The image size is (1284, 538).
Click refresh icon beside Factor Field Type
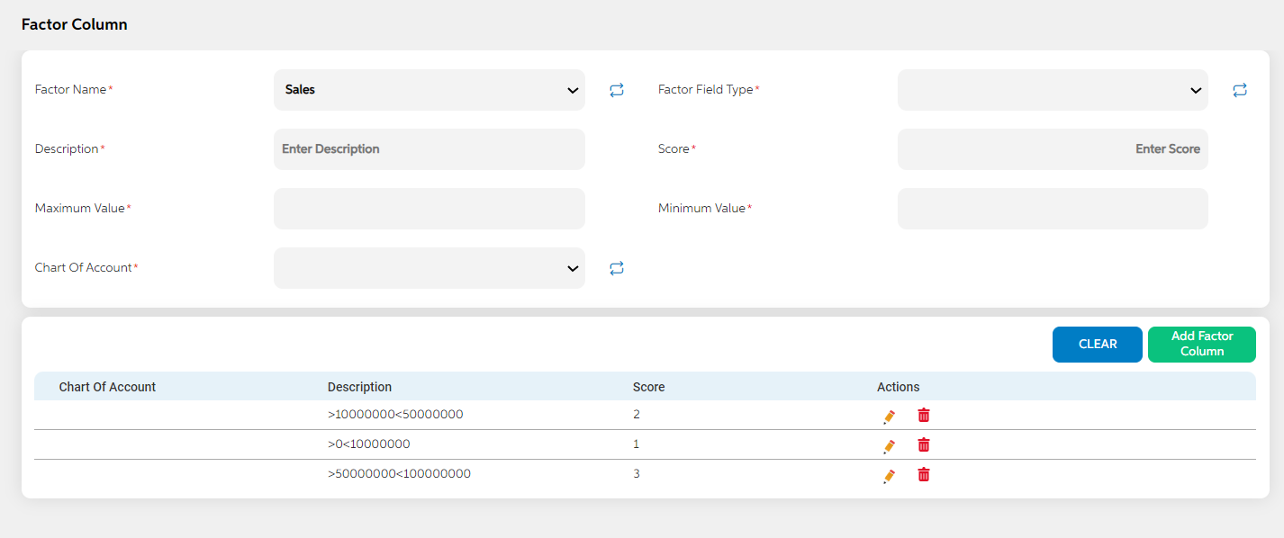click(x=1240, y=90)
